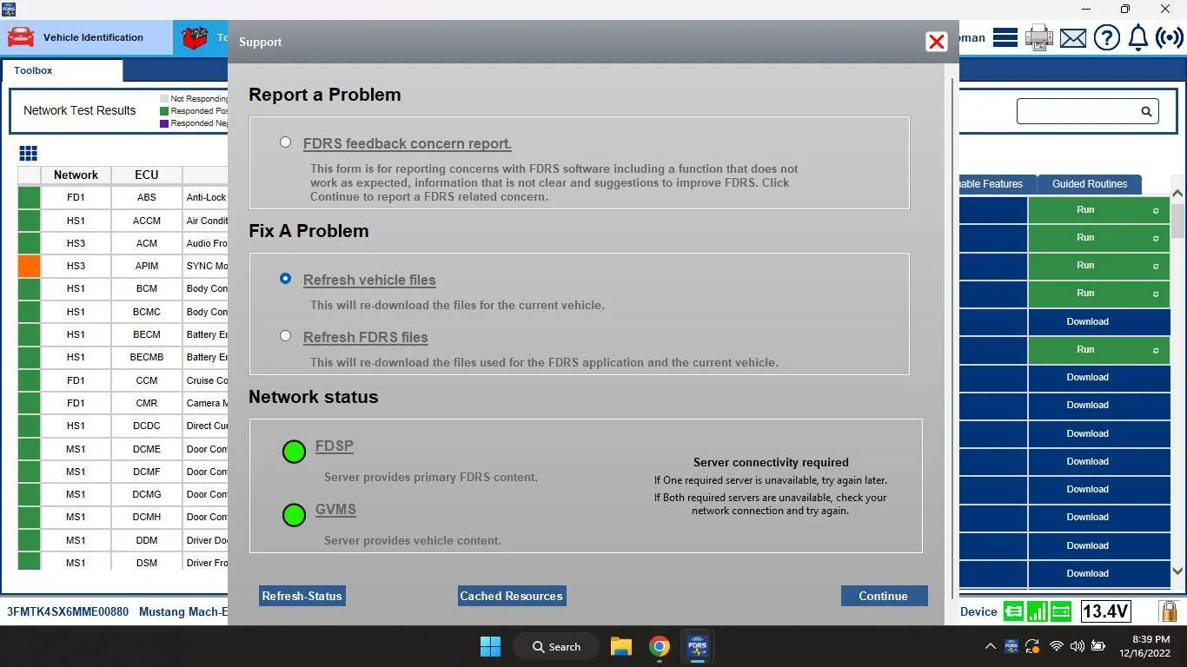Open the envelope mail icon
The height and width of the screenshot is (667, 1187).
pyautogui.click(x=1073, y=38)
